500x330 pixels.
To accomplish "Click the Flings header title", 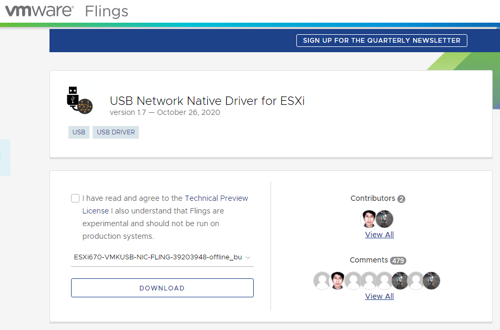I will [x=106, y=11].
